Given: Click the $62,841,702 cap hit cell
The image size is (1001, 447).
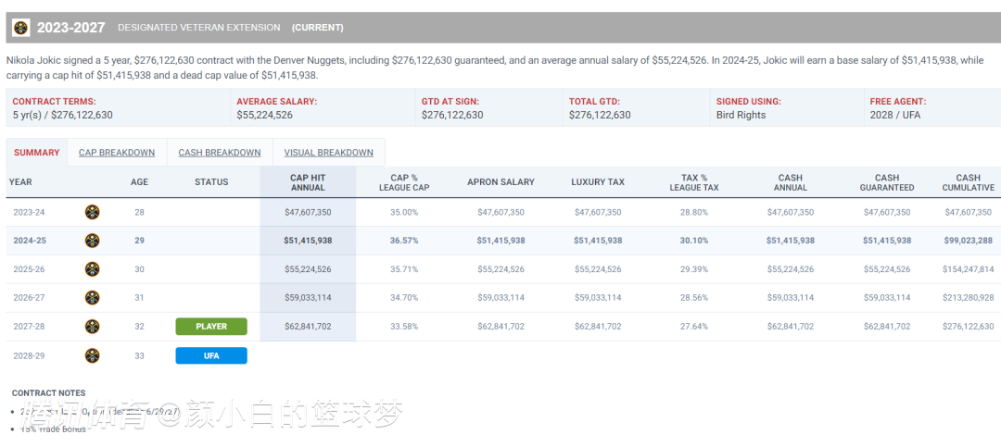Looking at the screenshot, I should [308, 327].
